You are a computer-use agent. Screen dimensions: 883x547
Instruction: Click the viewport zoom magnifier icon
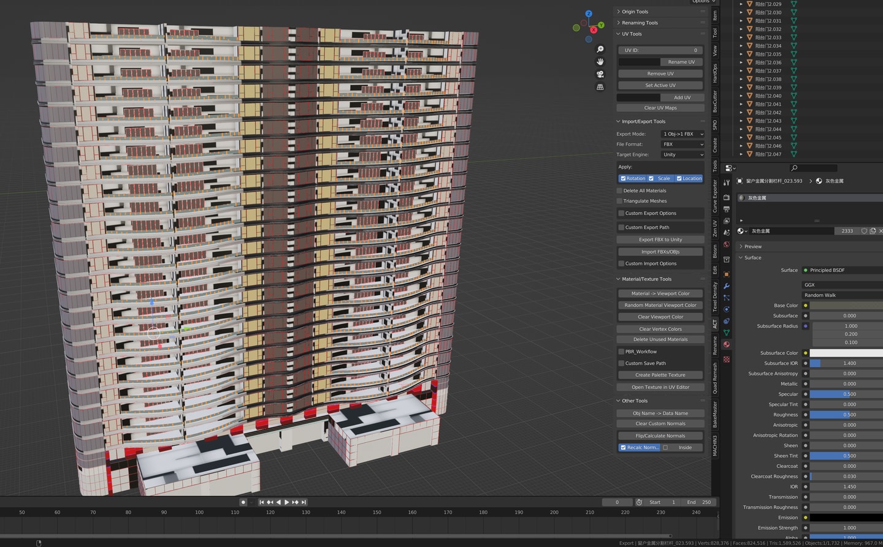tap(600, 50)
